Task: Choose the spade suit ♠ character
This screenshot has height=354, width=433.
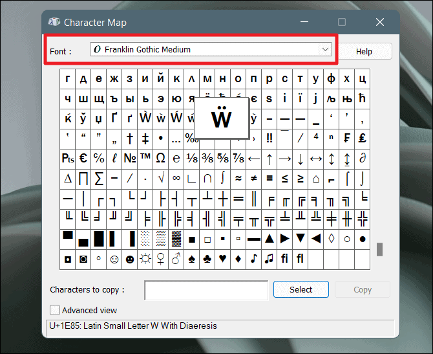Action: click(x=192, y=259)
